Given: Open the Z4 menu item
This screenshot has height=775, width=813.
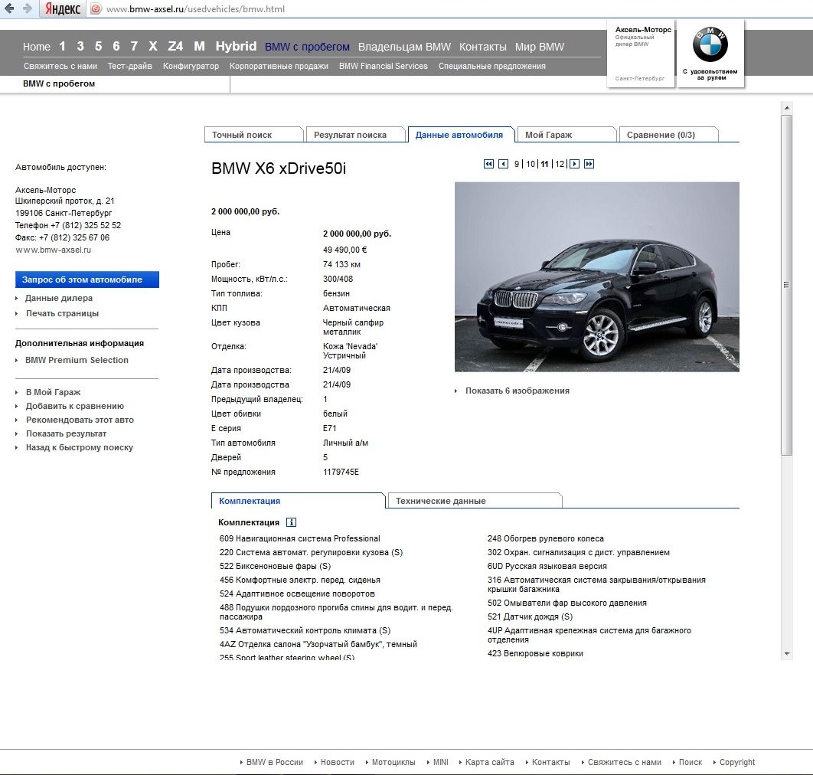Looking at the screenshot, I should (175, 46).
